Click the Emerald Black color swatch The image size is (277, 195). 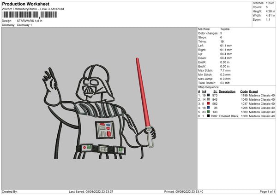tap(209, 116)
